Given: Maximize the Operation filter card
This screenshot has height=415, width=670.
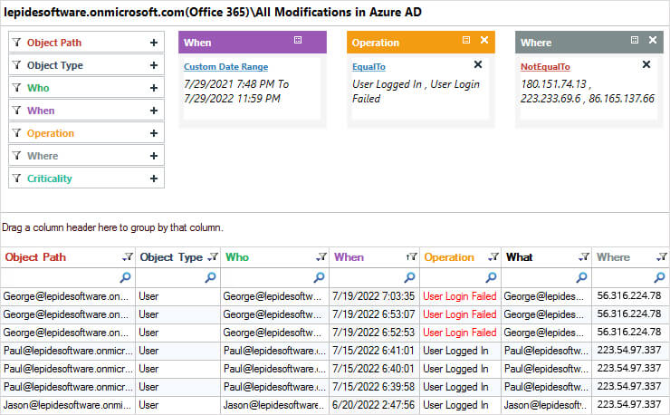Looking at the screenshot, I should coord(466,40).
